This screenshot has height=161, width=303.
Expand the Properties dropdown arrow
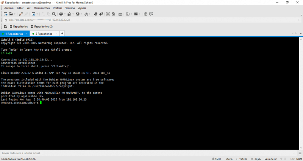[x=37, y=14]
